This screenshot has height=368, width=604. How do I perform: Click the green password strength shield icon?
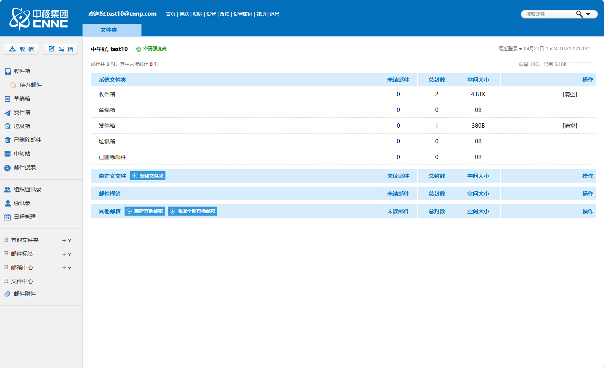tap(138, 49)
